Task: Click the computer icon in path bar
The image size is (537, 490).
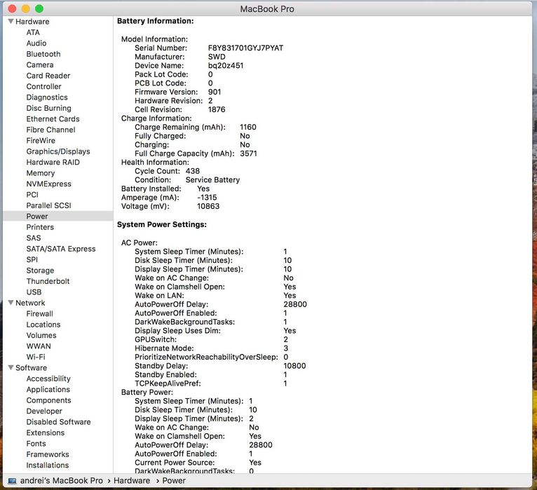Action: point(13,481)
